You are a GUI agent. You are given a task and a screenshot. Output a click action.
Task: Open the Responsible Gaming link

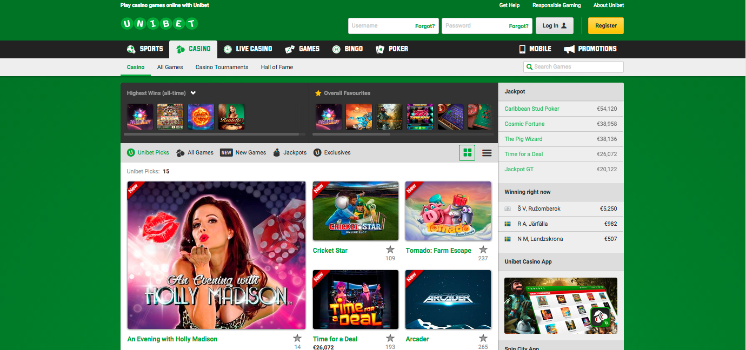pyautogui.click(x=557, y=5)
